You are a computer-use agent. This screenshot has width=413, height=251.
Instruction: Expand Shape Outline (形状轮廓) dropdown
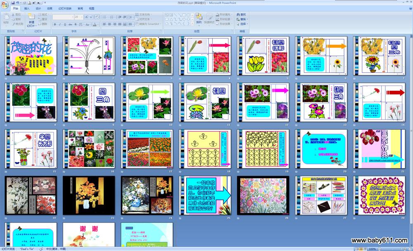point(223,19)
